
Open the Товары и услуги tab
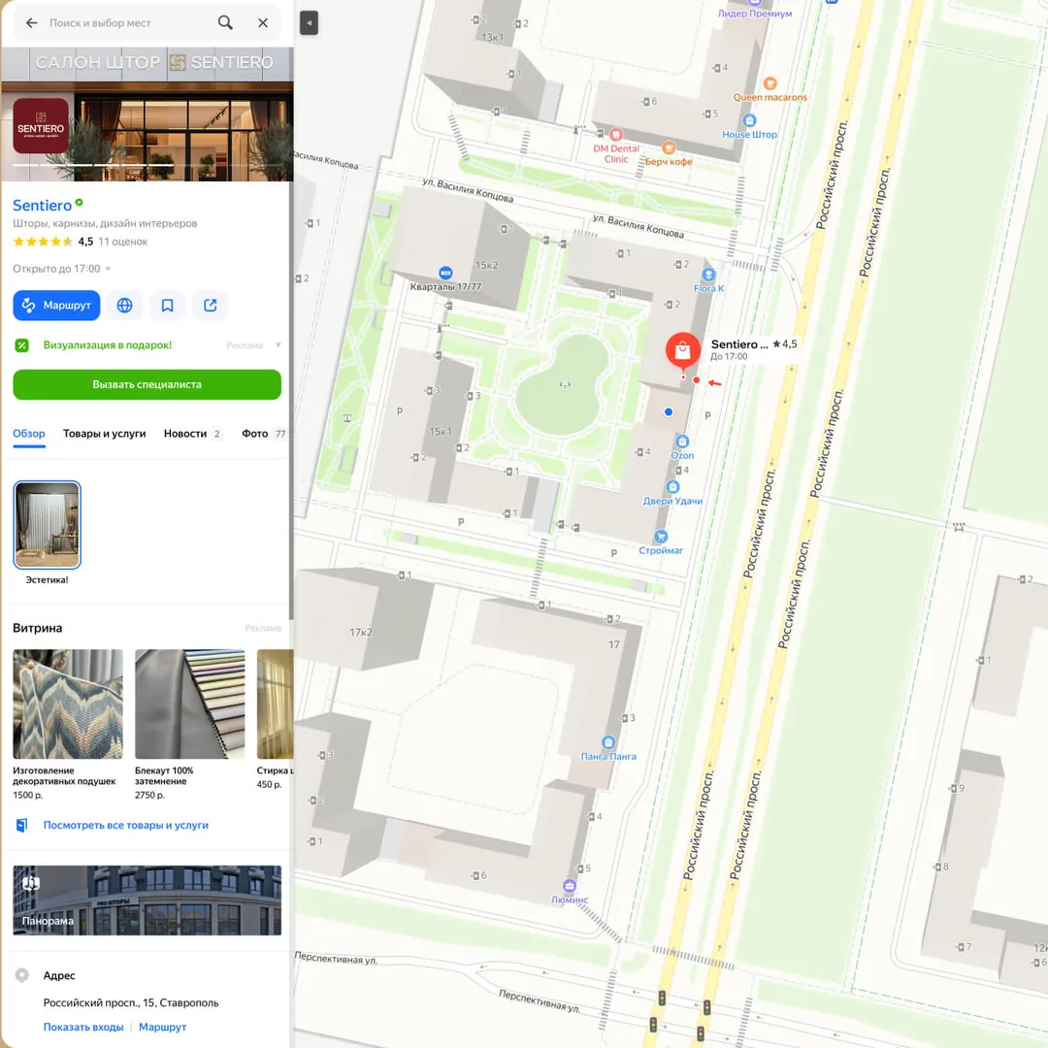click(x=104, y=434)
